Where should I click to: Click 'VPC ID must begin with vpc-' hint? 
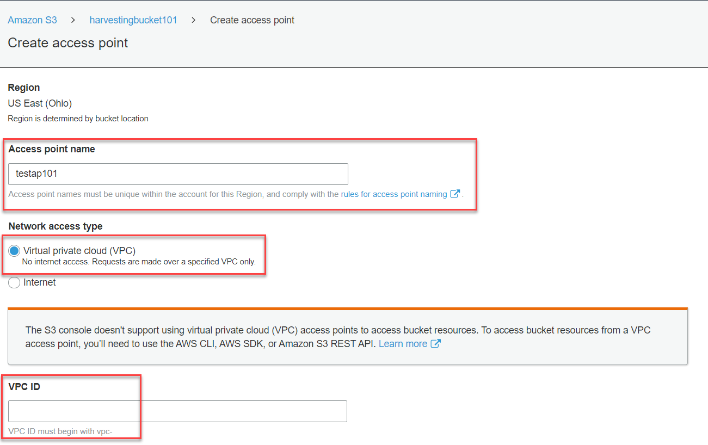60,431
